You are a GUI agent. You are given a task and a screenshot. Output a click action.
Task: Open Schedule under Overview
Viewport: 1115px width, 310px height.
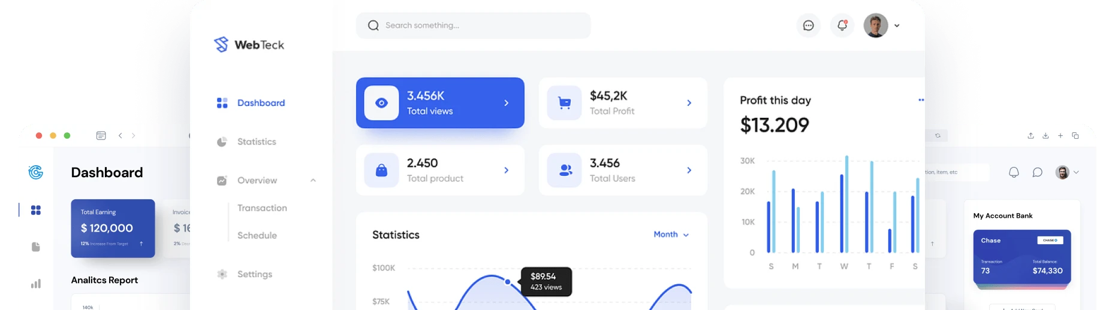(257, 236)
